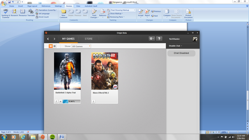This screenshot has width=249, height=140.
Task: Jump to Previous change in Changes group
Action: click(x=156, y=11)
